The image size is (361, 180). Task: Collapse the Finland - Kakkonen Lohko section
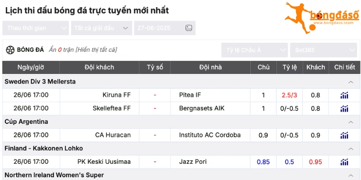(351, 148)
